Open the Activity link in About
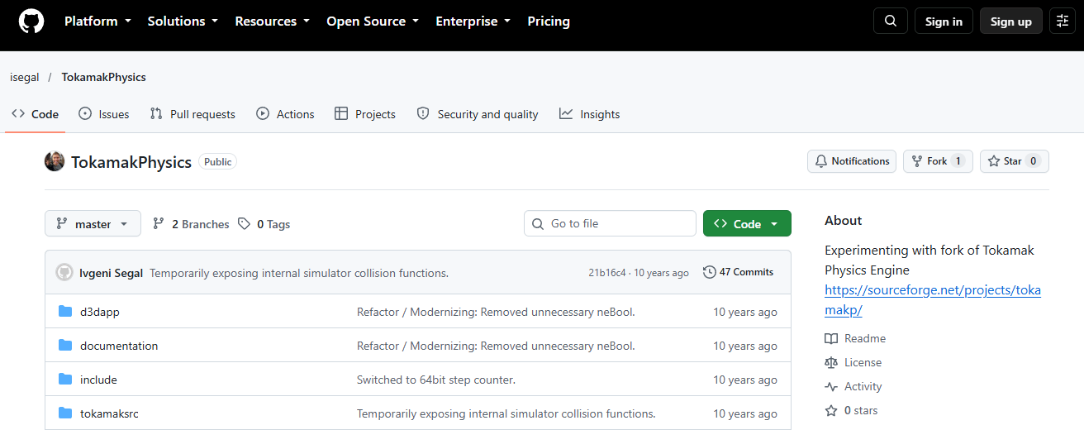The height and width of the screenshot is (430, 1084). [853, 386]
